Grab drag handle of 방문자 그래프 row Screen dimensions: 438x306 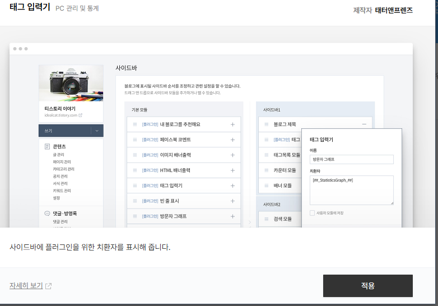[135, 216]
